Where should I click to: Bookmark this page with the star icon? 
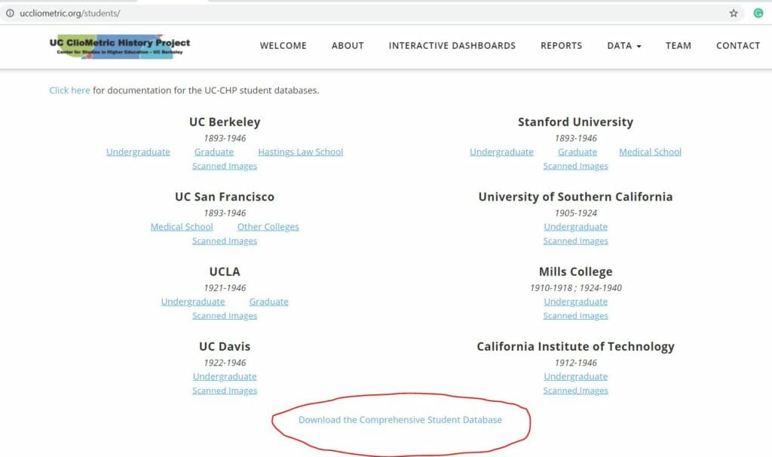[734, 13]
